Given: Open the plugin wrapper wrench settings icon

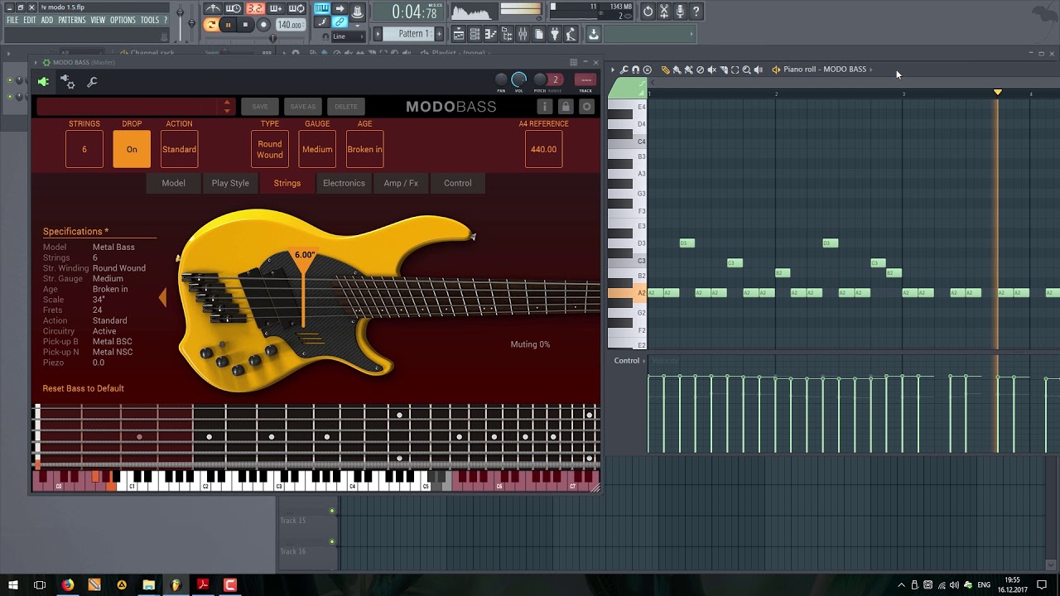Looking at the screenshot, I should coord(92,82).
